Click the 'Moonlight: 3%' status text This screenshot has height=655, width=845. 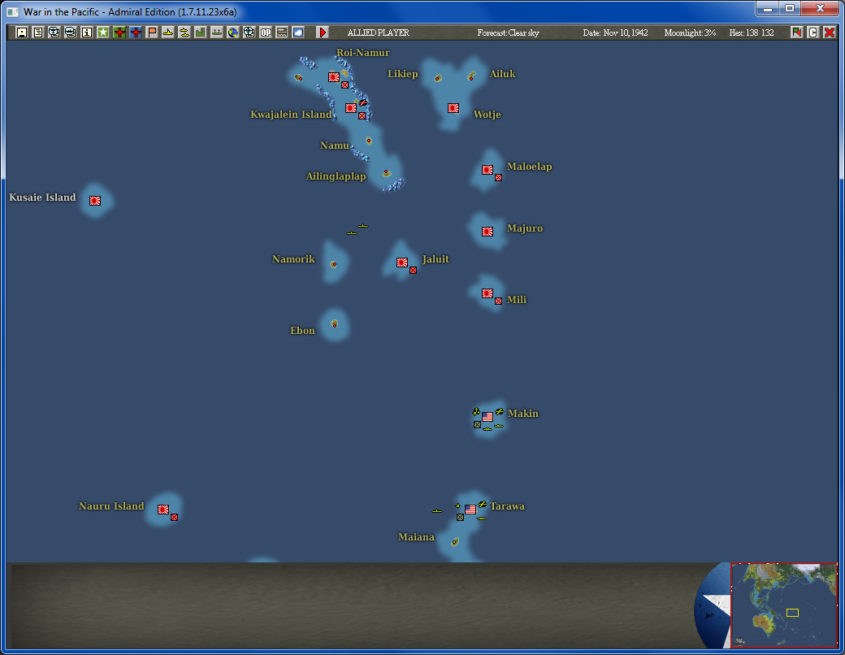point(690,33)
